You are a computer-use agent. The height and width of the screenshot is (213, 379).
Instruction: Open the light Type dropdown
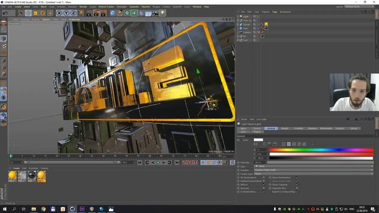(x=314, y=166)
